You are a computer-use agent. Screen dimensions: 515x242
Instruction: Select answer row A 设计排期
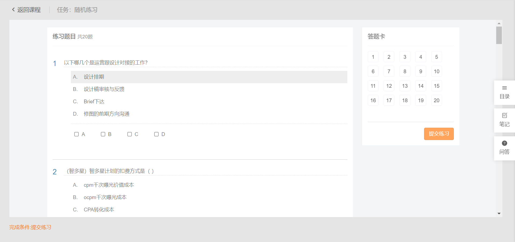[209, 77]
